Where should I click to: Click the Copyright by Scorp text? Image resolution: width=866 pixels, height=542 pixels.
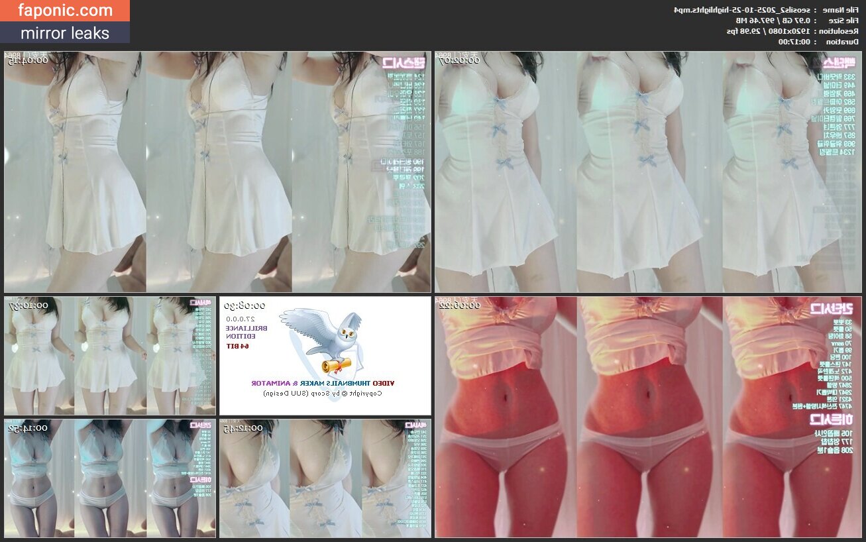click(x=323, y=393)
